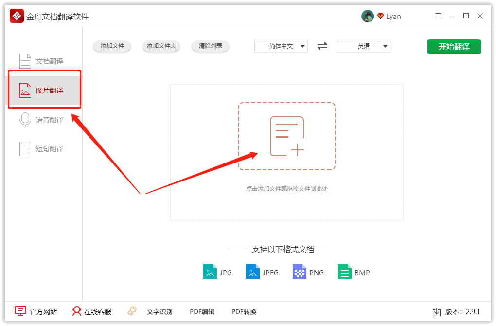Click the 在线客服 person icon
The width and height of the screenshot is (496, 326).
pos(76,311)
